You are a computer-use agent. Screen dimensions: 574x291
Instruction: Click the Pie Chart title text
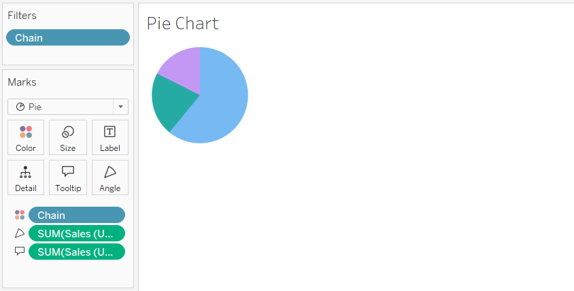pyautogui.click(x=182, y=23)
